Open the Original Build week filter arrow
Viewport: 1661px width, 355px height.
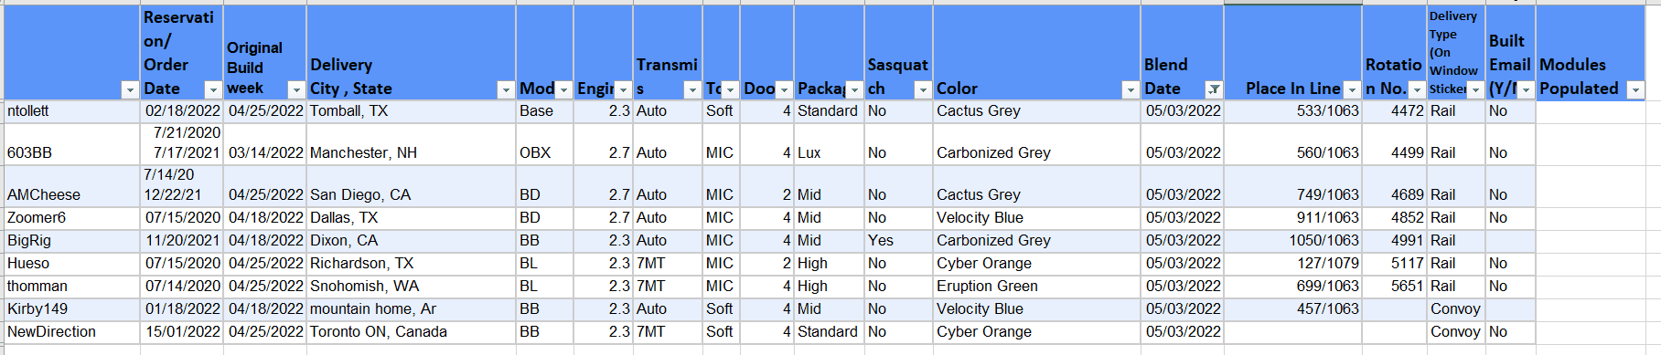(x=295, y=89)
